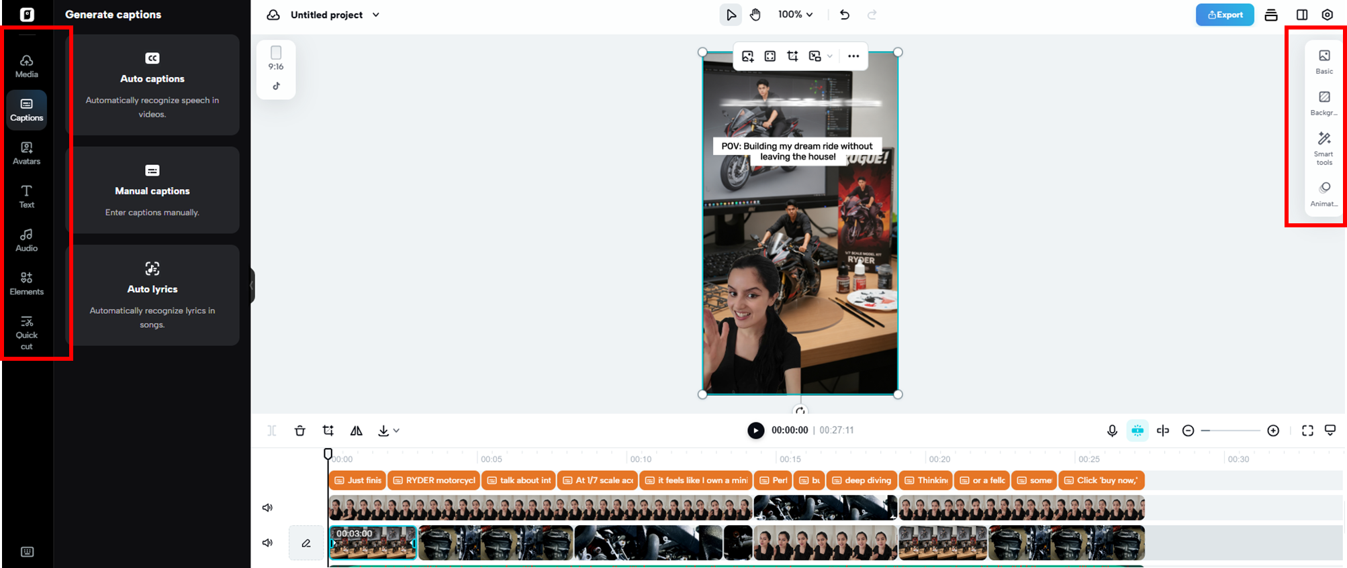Click the fit-to-frame icon on canvas toolbar
This screenshot has width=1347, height=568.
pos(770,56)
